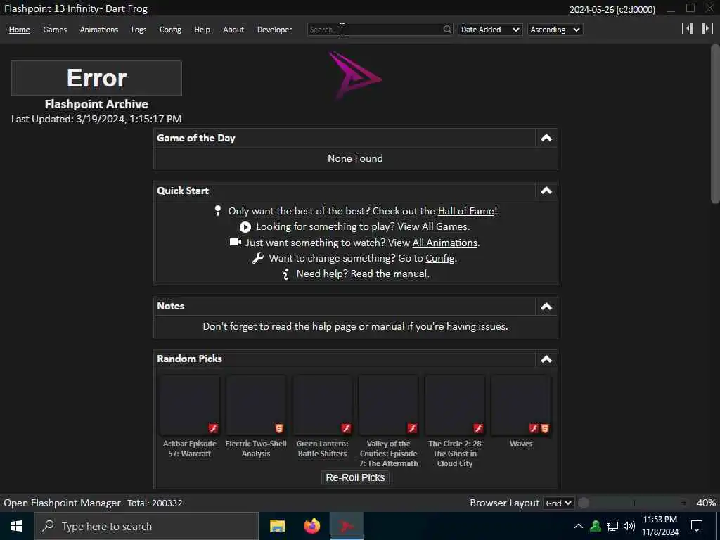The height and width of the screenshot is (540, 720).
Task: Open the Windows Start menu
Action: [17, 526]
